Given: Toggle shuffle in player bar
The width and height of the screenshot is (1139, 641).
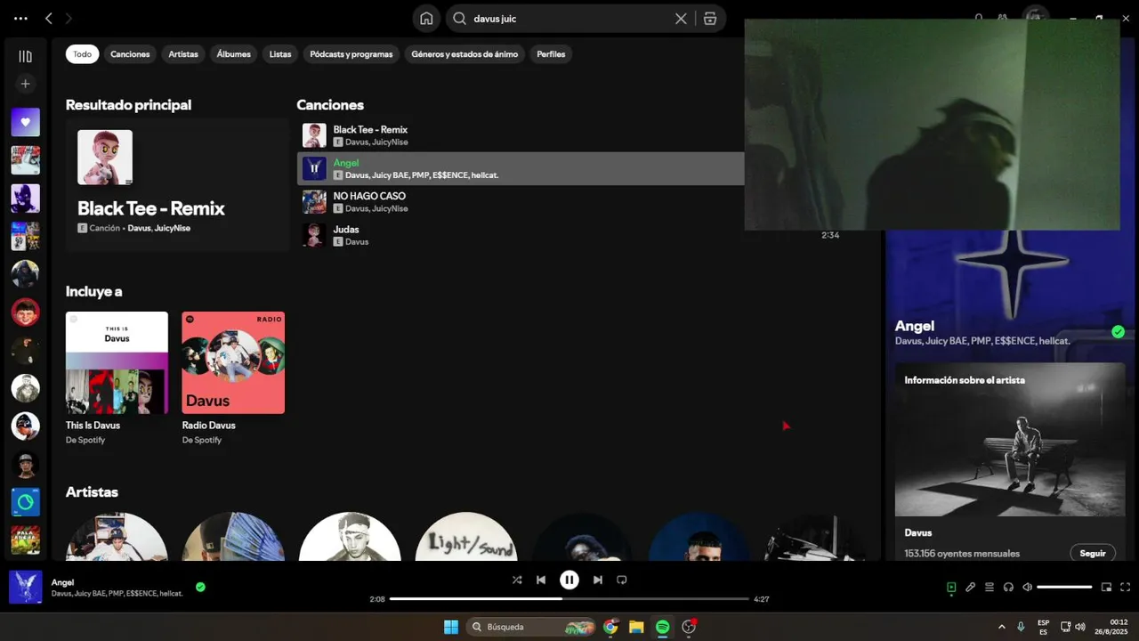Looking at the screenshot, I should pos(517,580).
